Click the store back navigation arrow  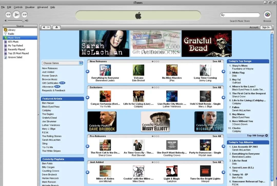pos(44,27)
